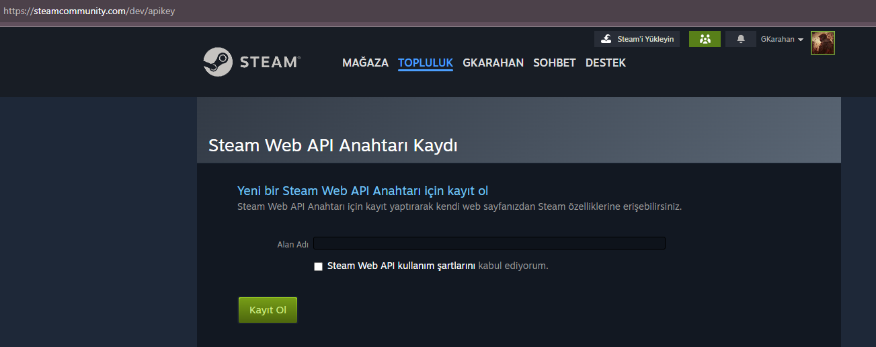Click 'Yeni bir Steam Web API Anahtarı' subheading
This screenshot has height=347, width=876.
(362, 190)
